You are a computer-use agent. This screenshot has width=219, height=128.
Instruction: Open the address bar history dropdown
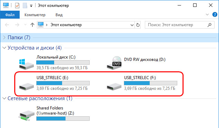pyautogui.click(x=132, y=25)
